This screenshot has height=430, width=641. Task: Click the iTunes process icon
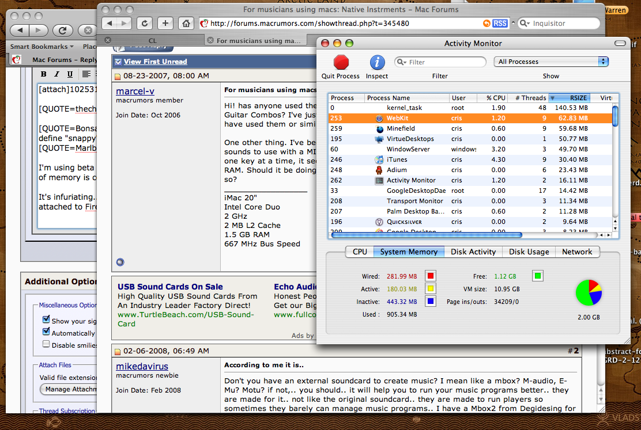pyautogui.click(x=379, y=159)
